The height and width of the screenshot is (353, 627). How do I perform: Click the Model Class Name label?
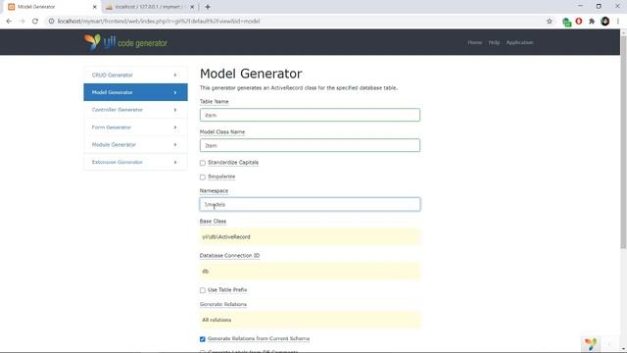click(222, 132)
